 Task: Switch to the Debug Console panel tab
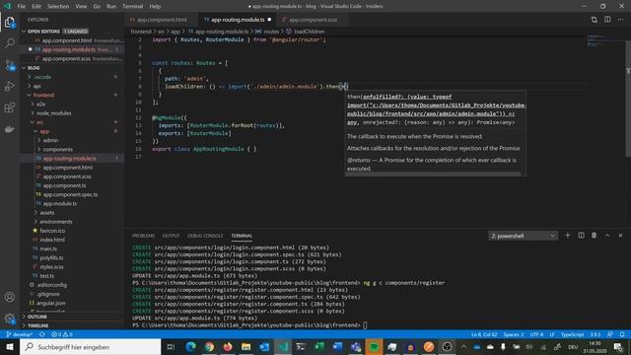click(205, 236)
